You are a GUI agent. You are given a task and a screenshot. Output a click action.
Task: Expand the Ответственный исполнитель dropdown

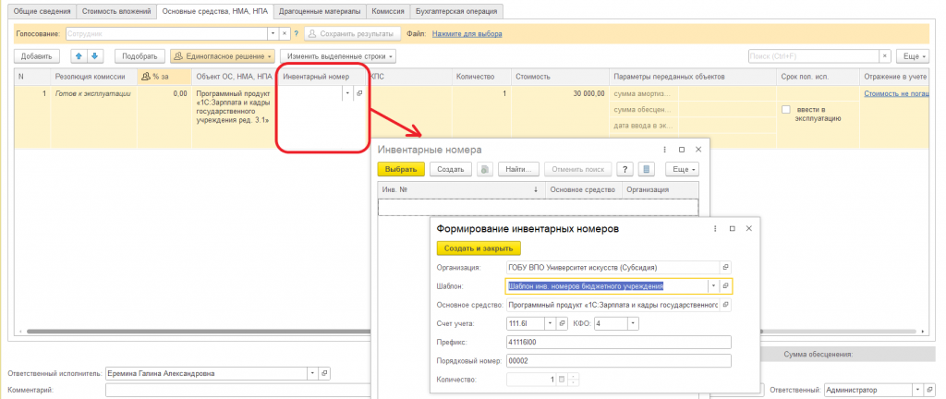[x=312, y=374]
